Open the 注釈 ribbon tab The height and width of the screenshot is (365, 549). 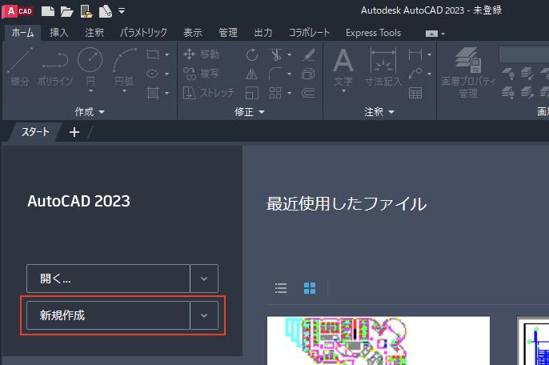94,33
